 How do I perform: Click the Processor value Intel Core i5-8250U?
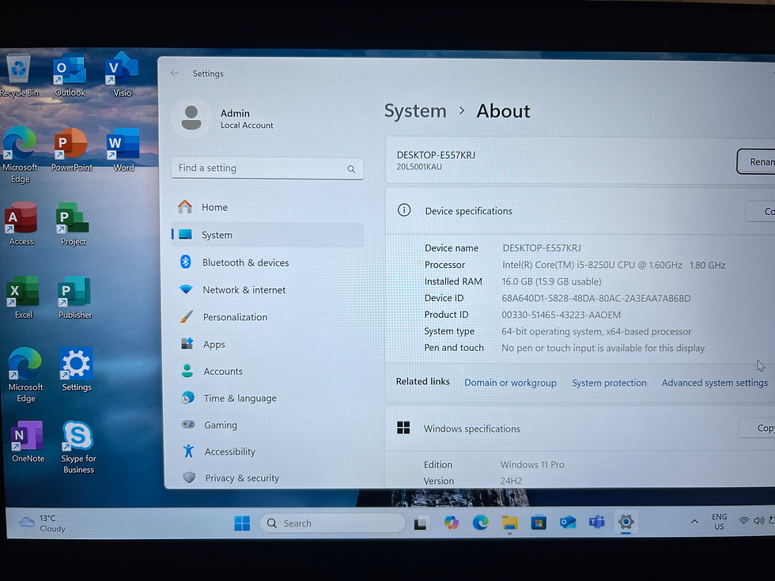pyautogui.click(x=614, y=265)
